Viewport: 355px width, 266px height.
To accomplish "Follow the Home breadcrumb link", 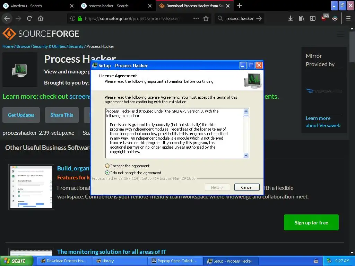I will [8, 46].
